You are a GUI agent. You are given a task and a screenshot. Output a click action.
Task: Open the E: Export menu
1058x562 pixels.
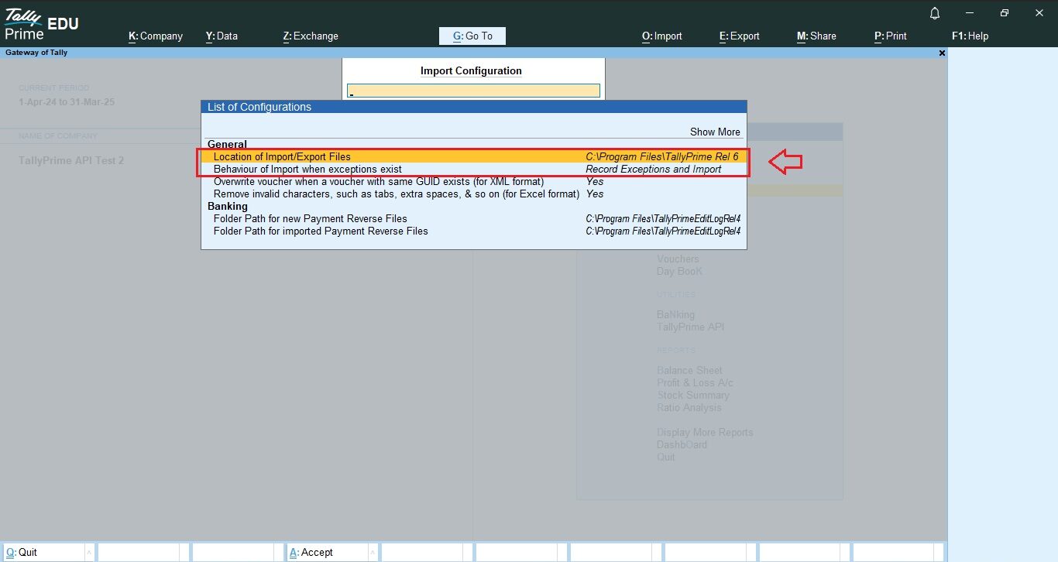[740, 36]
